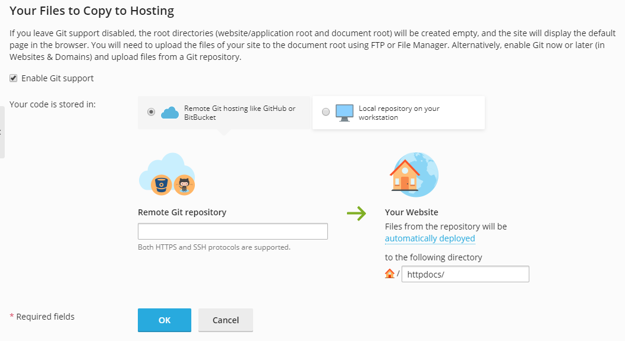This screenshot has width=625, height=341.
Task: Click the 'Enable Git support' label text
Action: point(58,78)
